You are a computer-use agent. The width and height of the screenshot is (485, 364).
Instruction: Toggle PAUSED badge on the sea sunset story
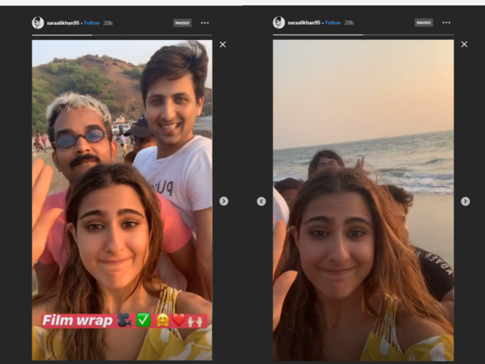coord(423,23)
